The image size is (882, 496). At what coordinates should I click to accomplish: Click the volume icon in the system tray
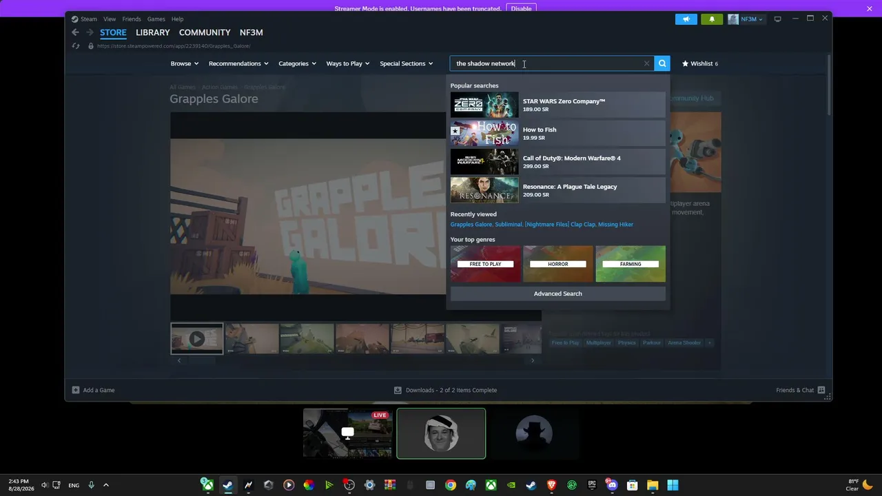tap(44, 485)
